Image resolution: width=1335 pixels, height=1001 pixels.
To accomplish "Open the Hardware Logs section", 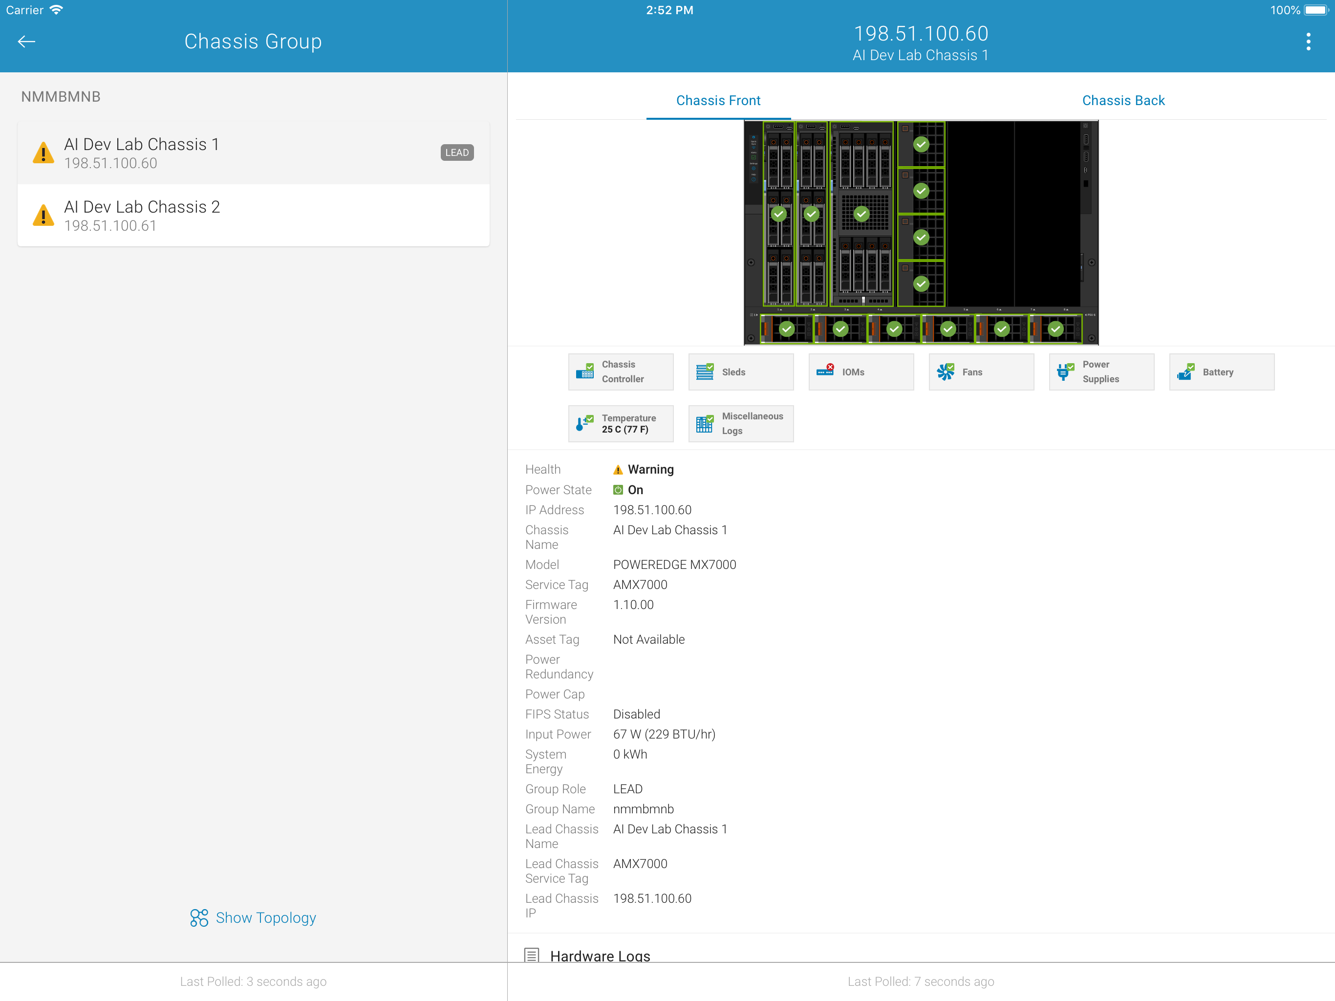I will 599,955.
